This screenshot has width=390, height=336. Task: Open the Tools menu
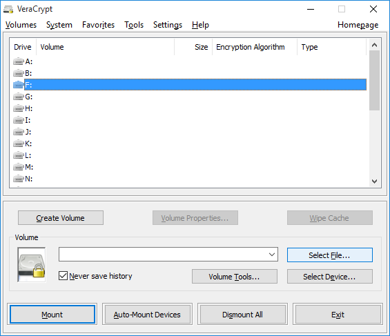(x=134, y=25)
